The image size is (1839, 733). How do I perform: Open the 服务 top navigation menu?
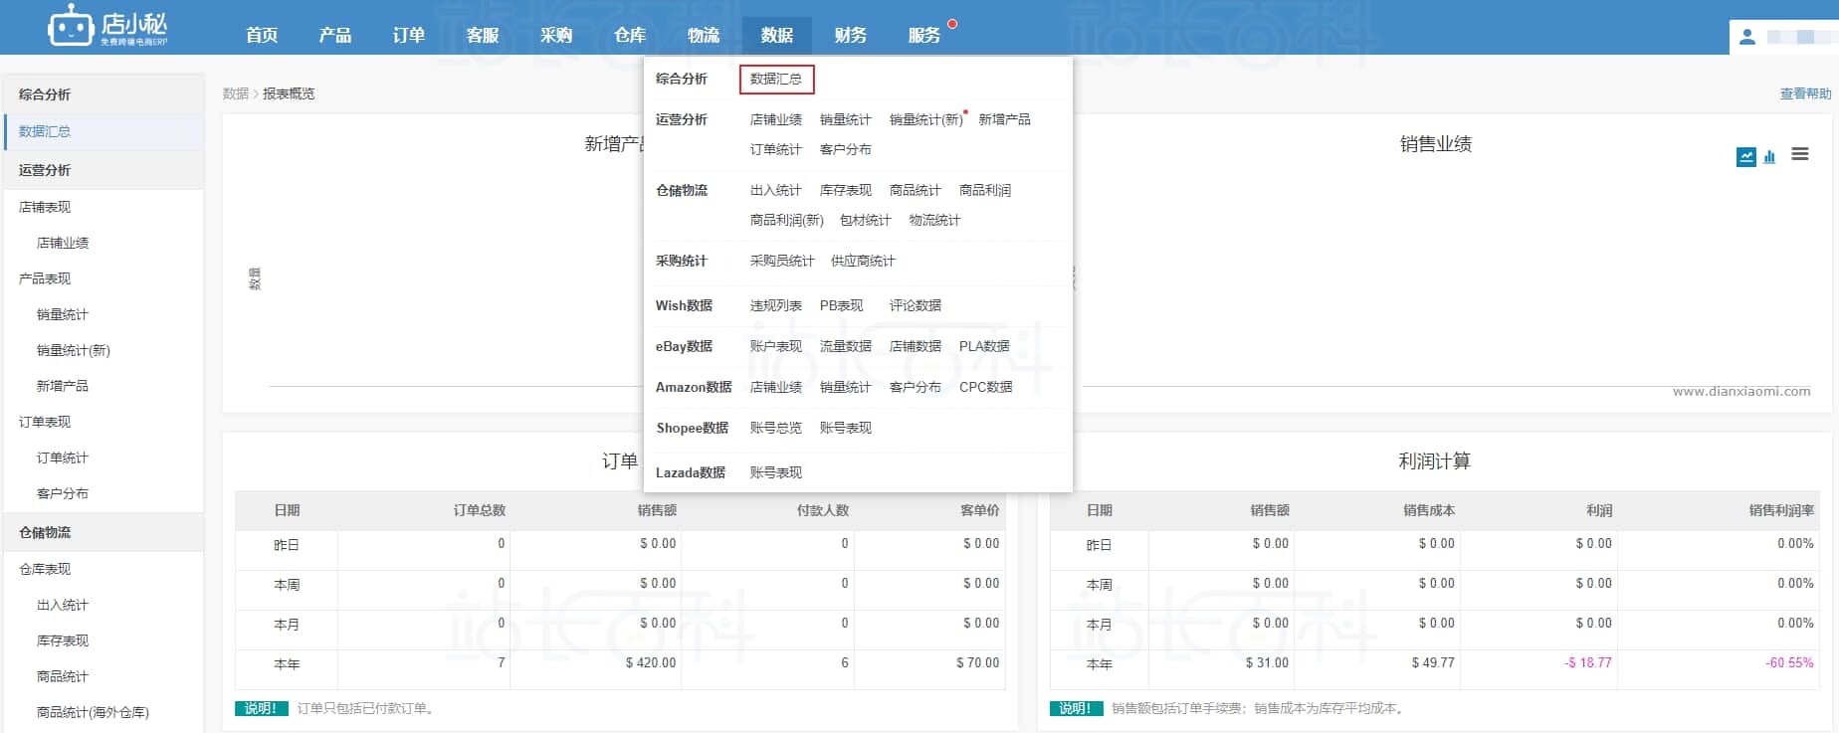point(923,35)
